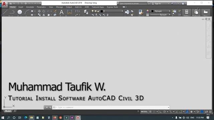Viewport: 214px width, 120px height.
Task: Select the Dimension tool
Action: coord(70,12)
